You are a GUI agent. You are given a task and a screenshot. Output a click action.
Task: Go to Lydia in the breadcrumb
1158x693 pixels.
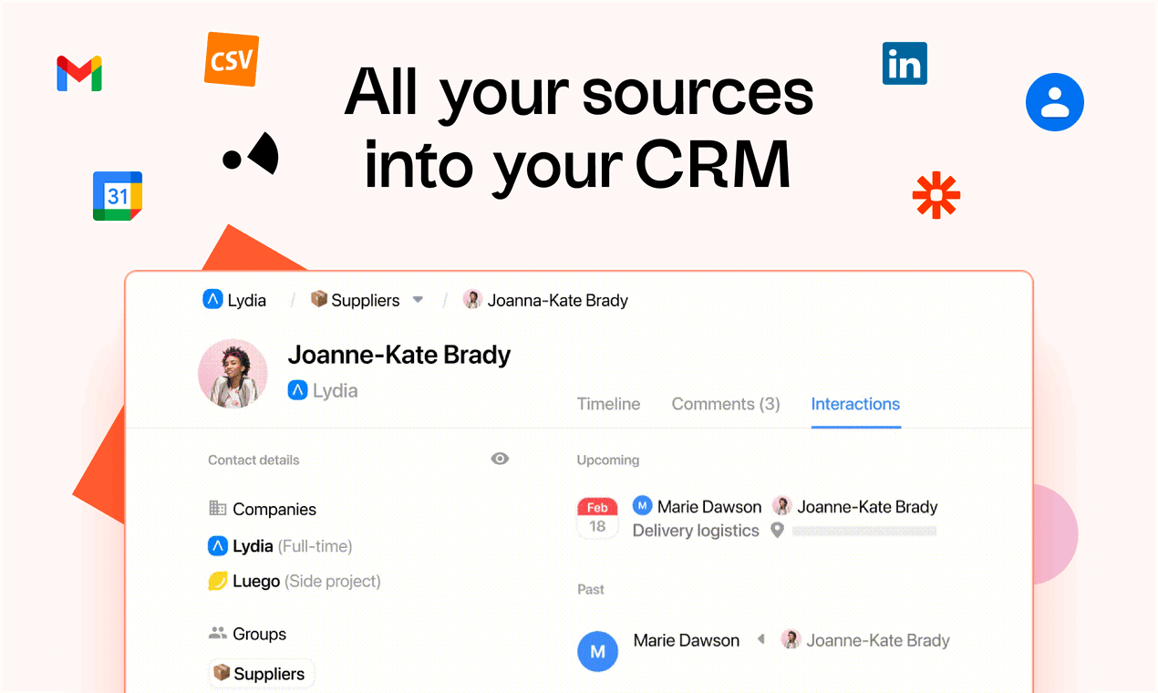[246, 300]
